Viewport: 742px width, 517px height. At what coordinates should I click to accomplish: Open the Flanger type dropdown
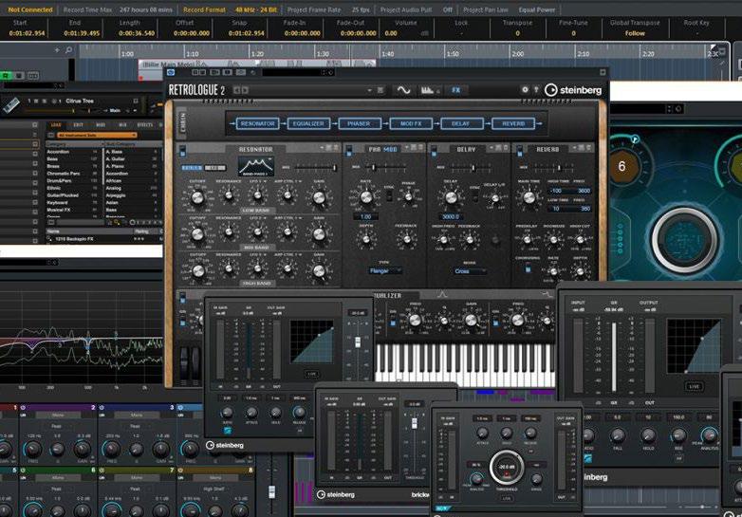coord(385,270)
